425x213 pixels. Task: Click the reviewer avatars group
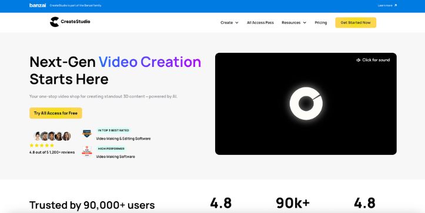coord(52,136)
